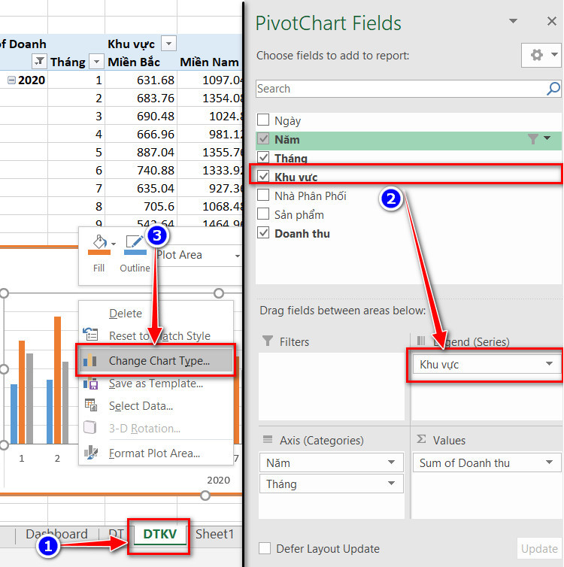Uncheck the Tháng field checkbox

tap(263, 158)
